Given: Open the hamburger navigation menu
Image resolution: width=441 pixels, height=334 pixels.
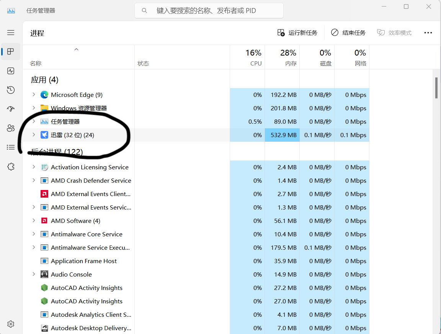Looking at the screenshot, I should 11,33.
